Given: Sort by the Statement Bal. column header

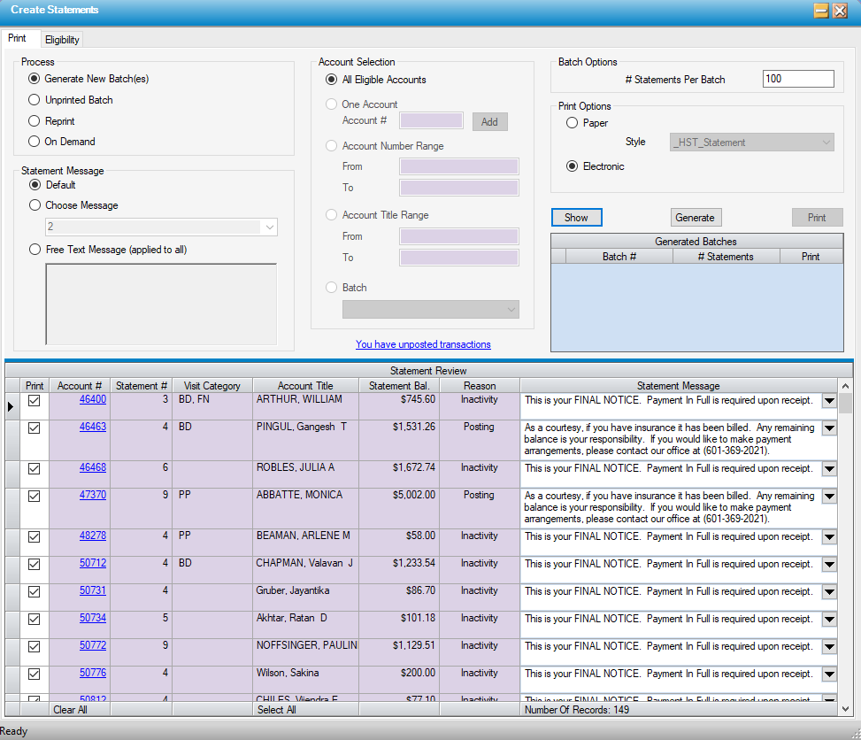Looking at the screenshot, I should (x=399, y=386).
